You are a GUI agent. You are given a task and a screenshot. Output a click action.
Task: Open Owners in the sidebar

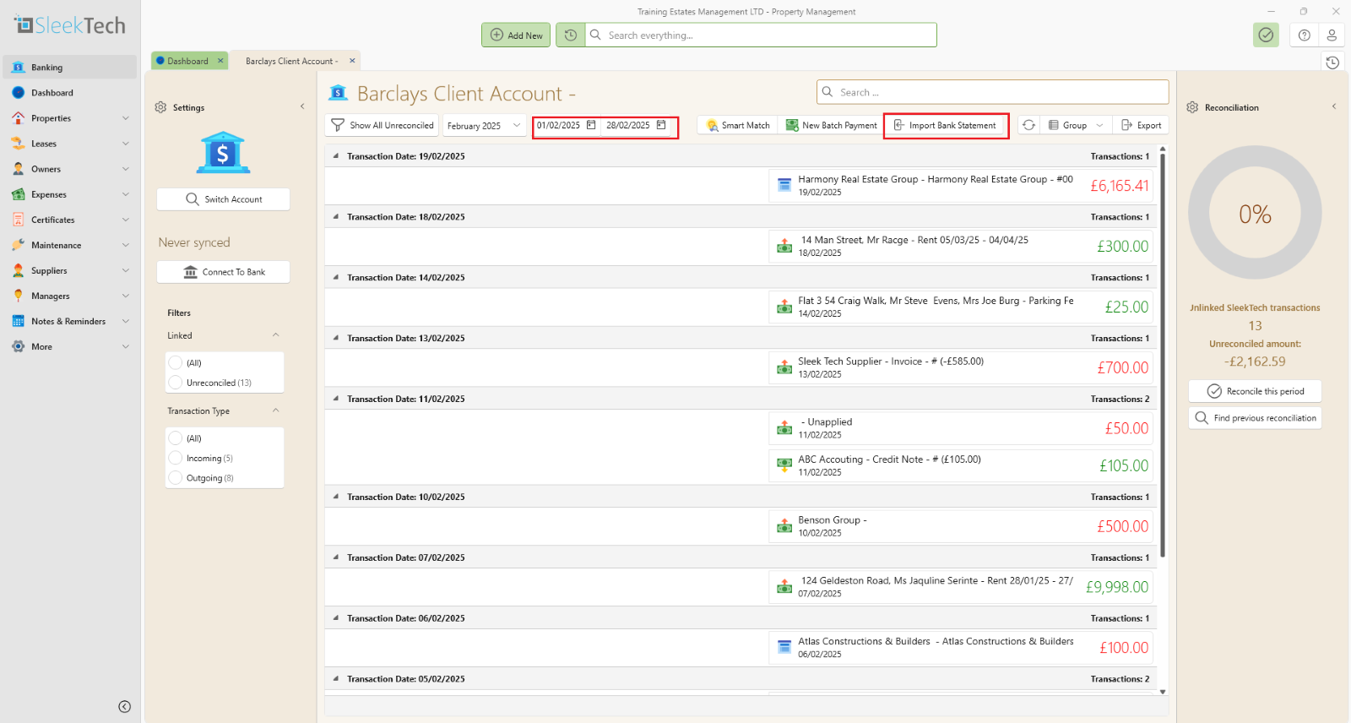click(70, 169)
